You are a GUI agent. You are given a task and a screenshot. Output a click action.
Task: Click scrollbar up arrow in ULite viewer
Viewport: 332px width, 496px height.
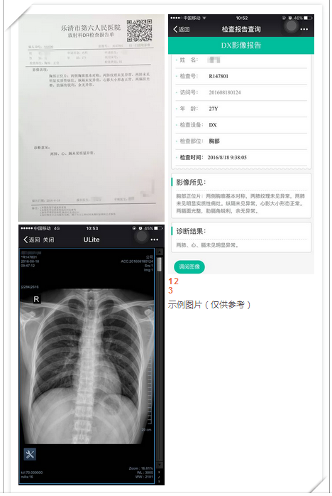[160, 252]
